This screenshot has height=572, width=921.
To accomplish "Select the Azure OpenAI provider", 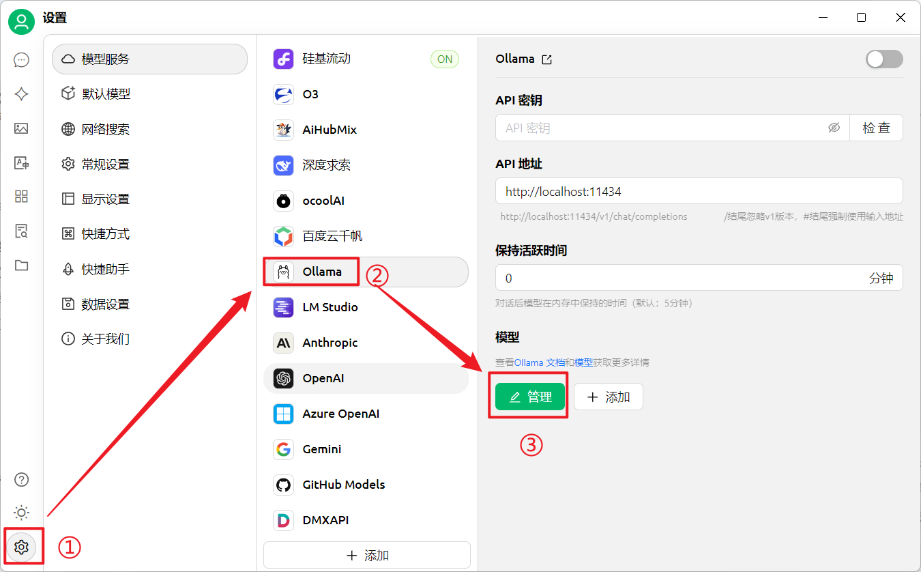I will (366, 414).
